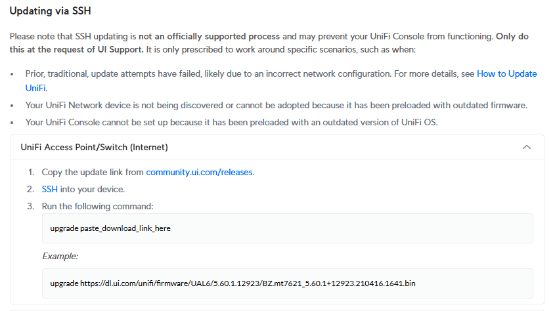555x311 pixels.
Task: Click bold 'this at the request of UI Support' text
Action: (76, 49)
